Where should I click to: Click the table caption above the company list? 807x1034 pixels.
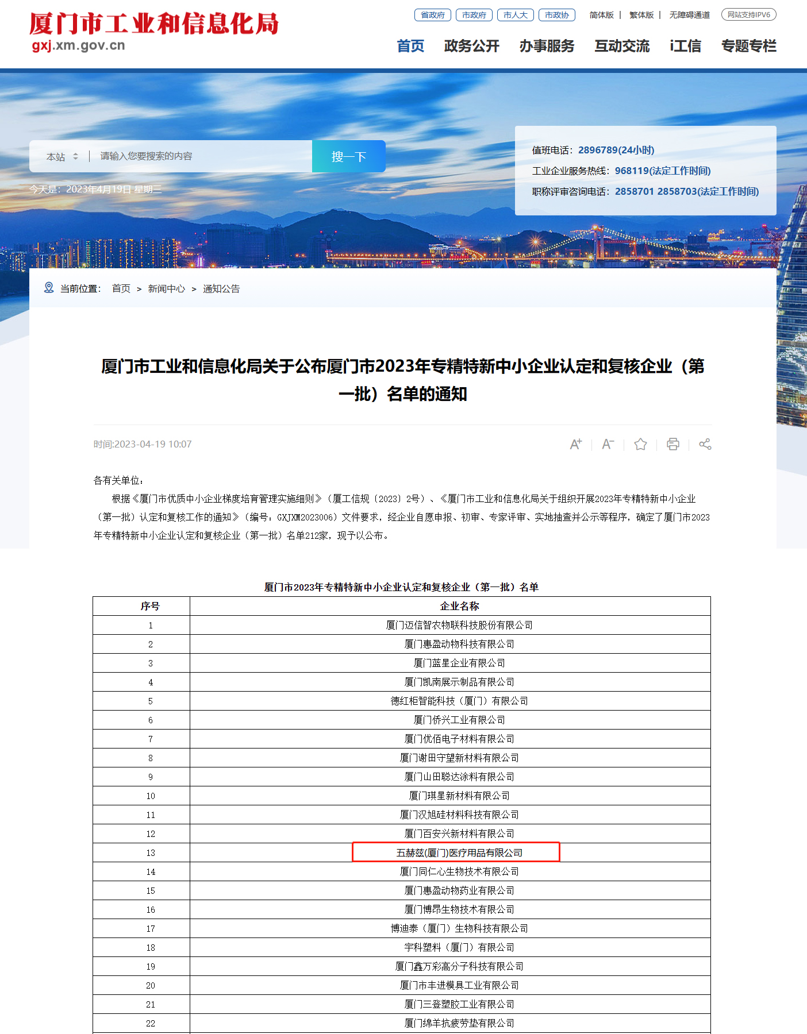click(401, 587)
